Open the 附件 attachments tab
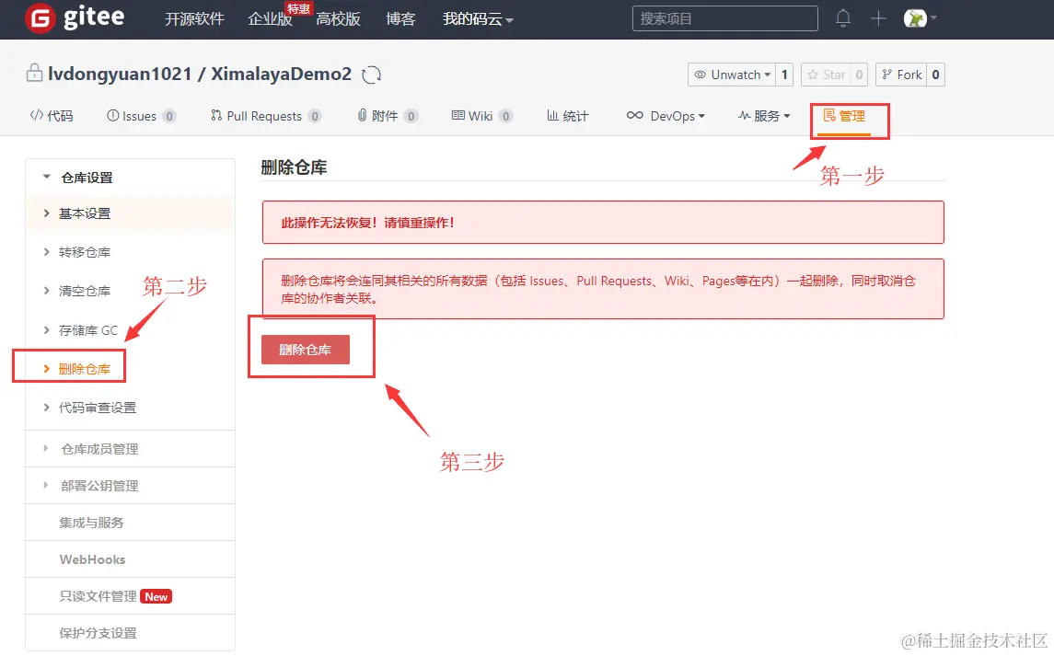This screenshot has height=656, width=1054. [388, 116]
